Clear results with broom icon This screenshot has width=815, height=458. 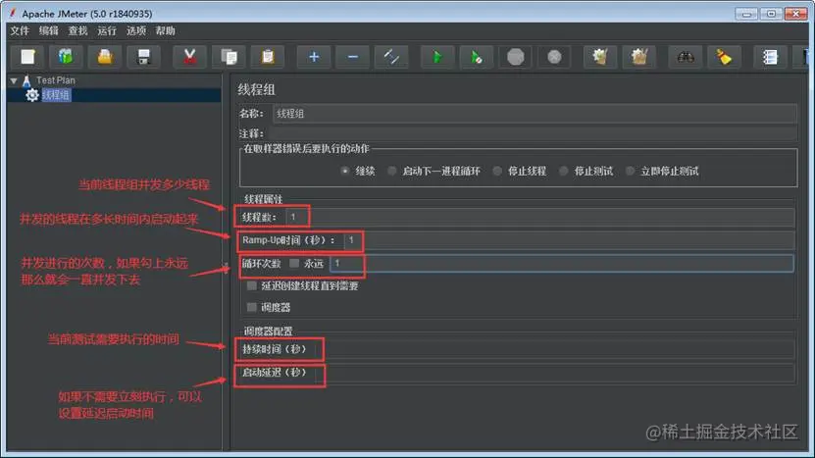pyautogui.click(x=600, y=57)
